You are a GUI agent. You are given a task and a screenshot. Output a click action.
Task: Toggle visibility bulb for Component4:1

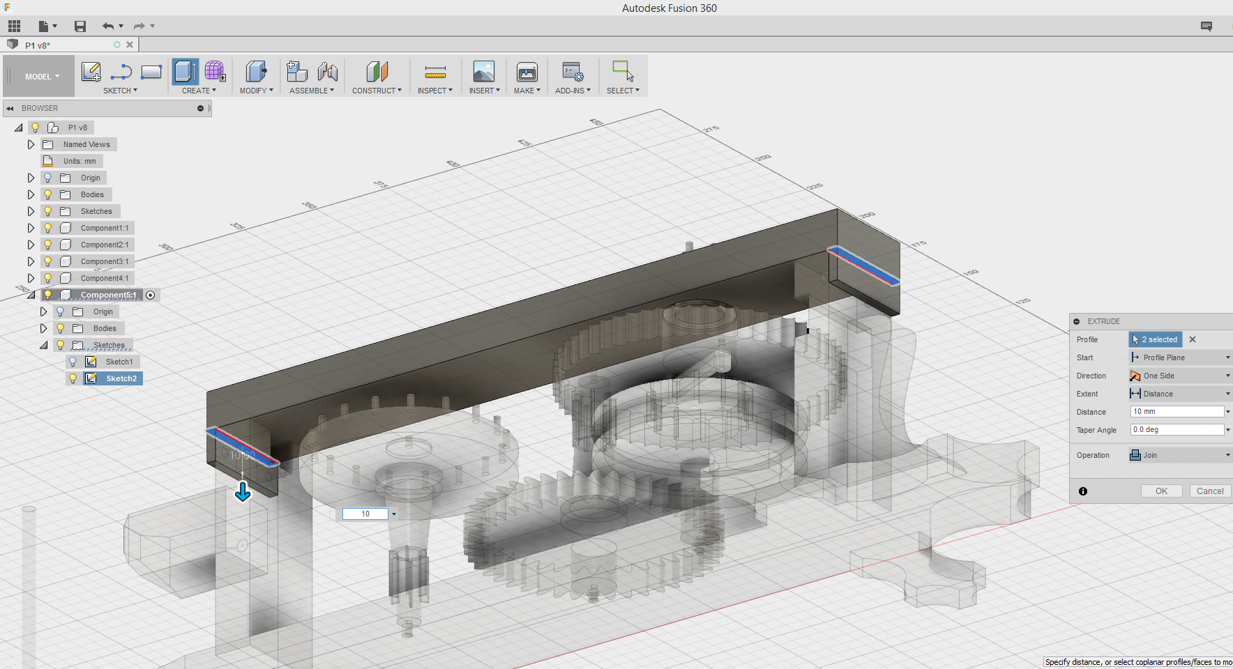click(48, 278)
